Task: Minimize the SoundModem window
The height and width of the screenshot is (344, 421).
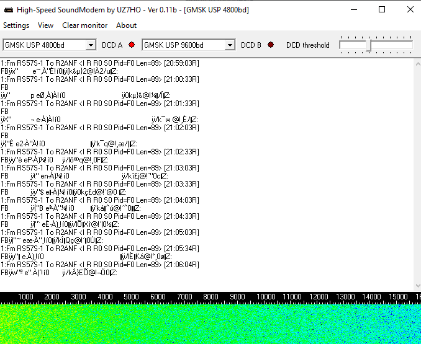Action: [354, 10]
